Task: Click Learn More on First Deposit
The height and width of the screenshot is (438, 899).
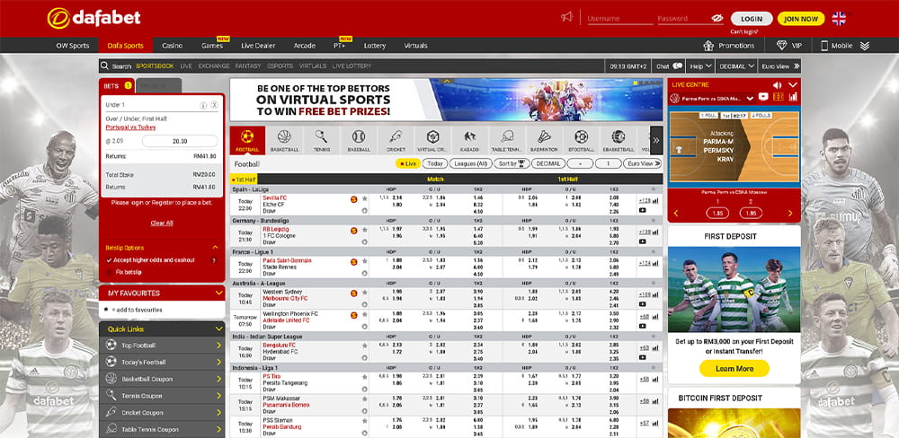Action: click(x=734, y=369)
